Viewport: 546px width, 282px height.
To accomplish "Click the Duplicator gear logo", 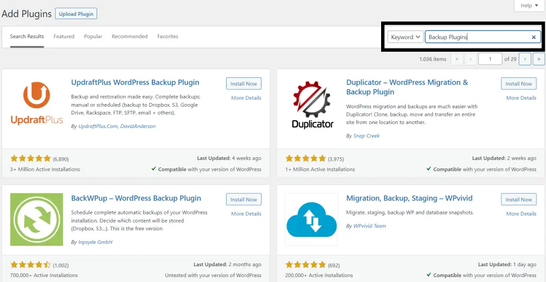I will 312,104.
